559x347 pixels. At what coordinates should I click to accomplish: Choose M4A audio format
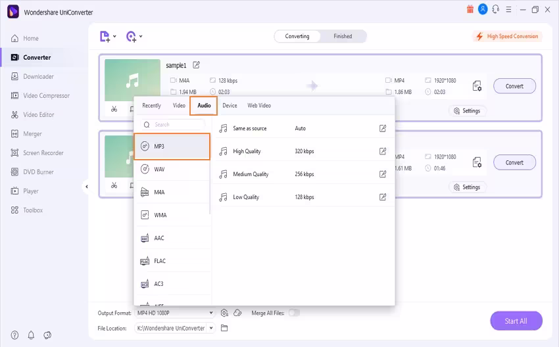[172, 193]
